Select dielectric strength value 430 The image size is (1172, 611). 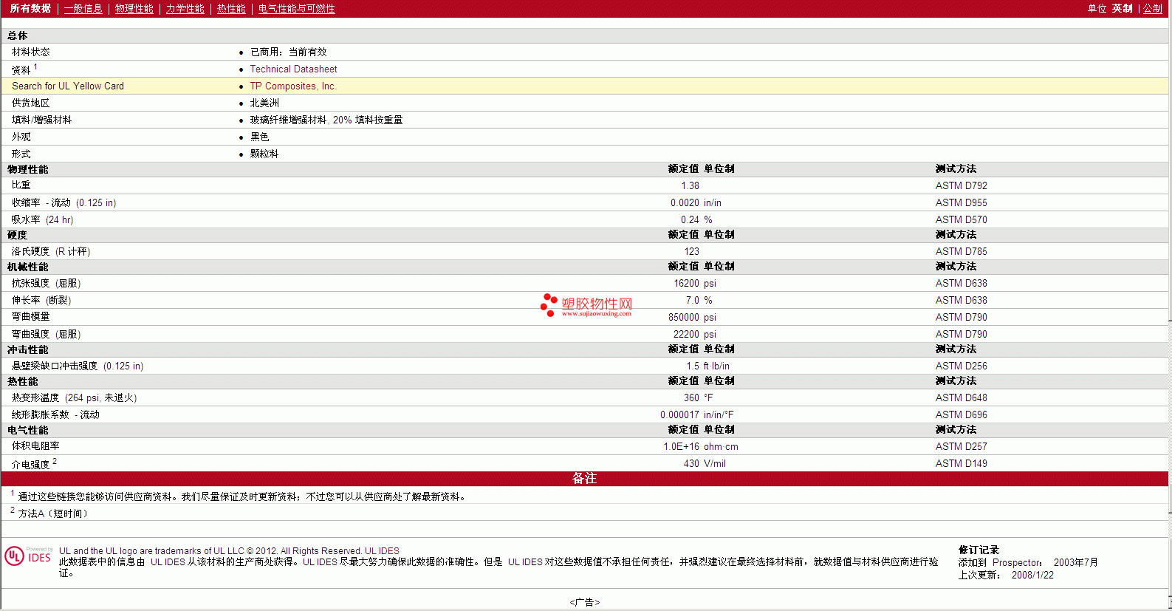[691, 463]
